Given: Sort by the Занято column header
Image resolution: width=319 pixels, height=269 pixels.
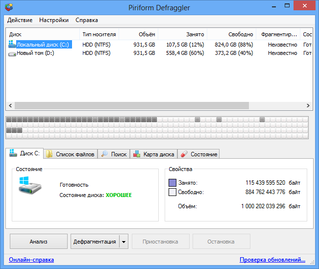Looking at the screenshot, I should 182,34.
